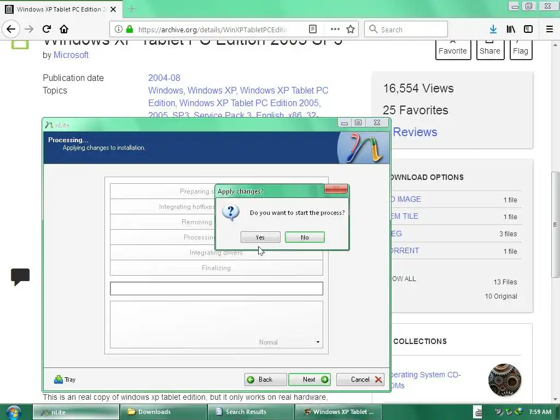Click the SHOW ALL downloads link

[x=404, y=279]
